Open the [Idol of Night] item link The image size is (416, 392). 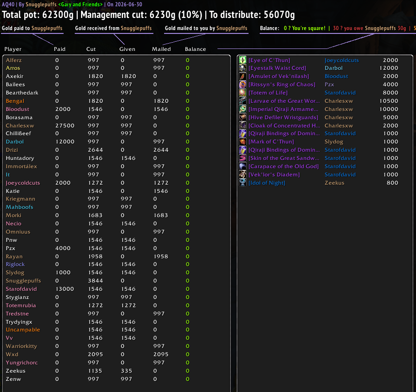click(266, 183)
